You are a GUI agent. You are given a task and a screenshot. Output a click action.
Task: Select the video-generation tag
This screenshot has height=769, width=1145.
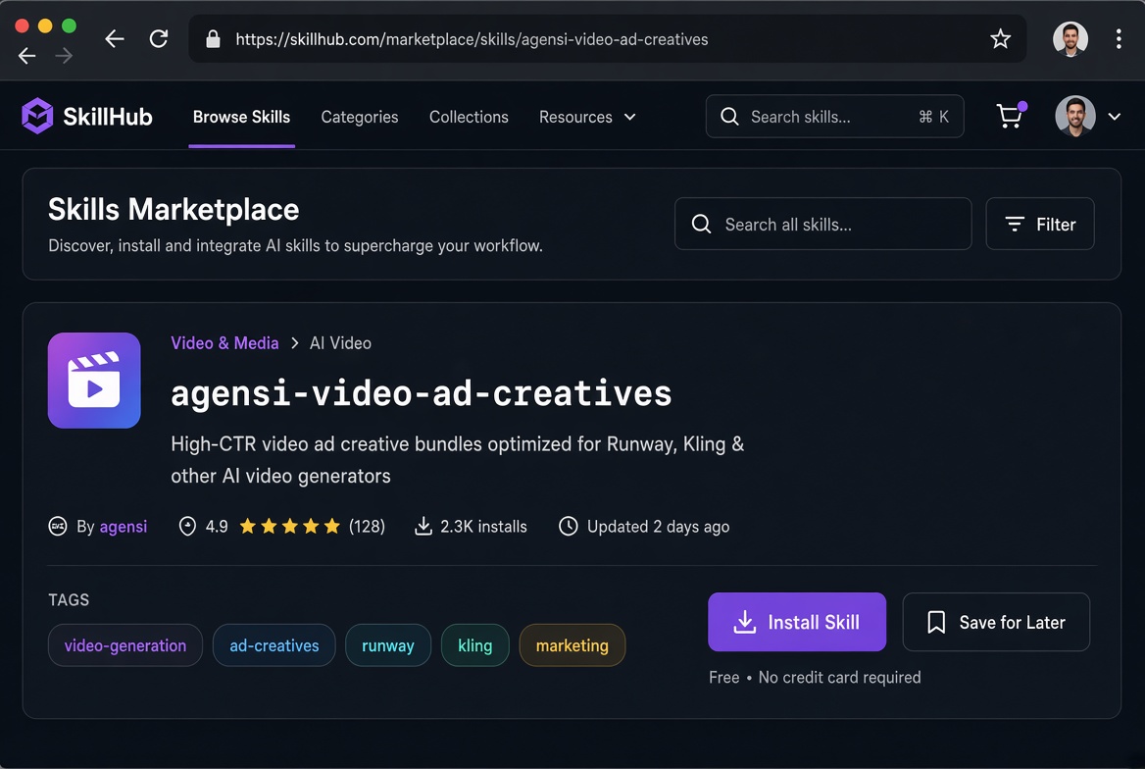click(x=125, y=645)
